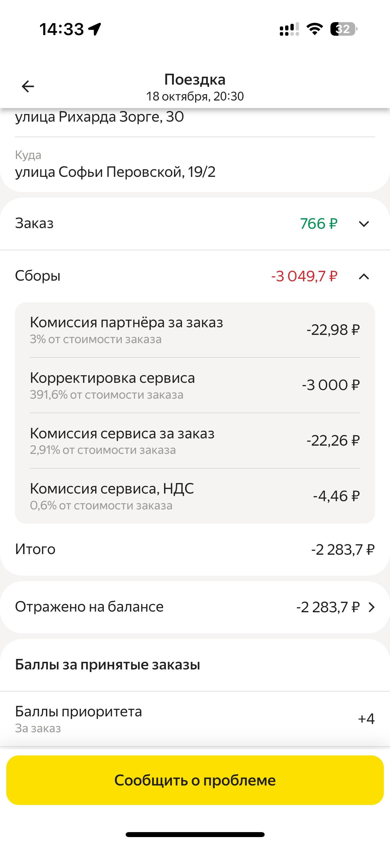Select Комиссия сервиса, НДС entry
The width and height of the screenshot is (390, 845).
(195, 496)
